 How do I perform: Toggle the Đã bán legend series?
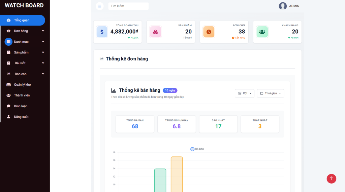click(x=197, y=149)
